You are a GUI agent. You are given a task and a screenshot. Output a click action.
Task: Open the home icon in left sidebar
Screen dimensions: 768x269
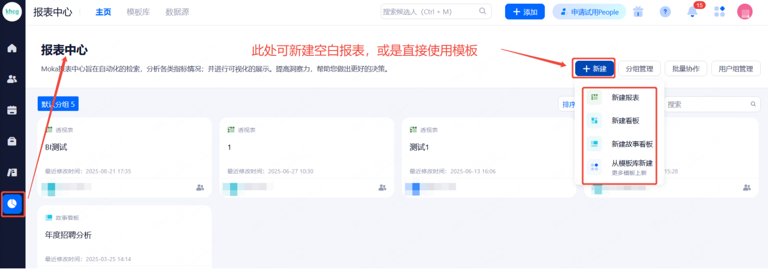[12, 48]
